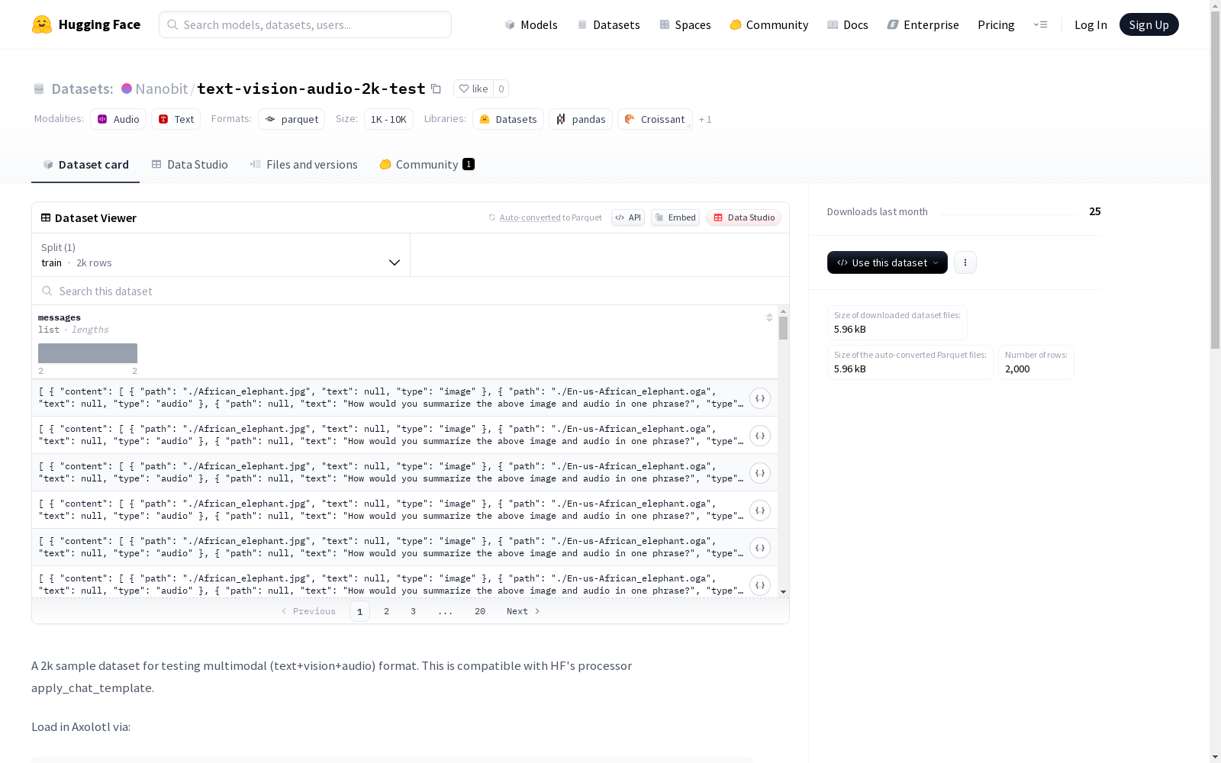
Task: Open the Audio modality tag
Action: coord(118,119)
